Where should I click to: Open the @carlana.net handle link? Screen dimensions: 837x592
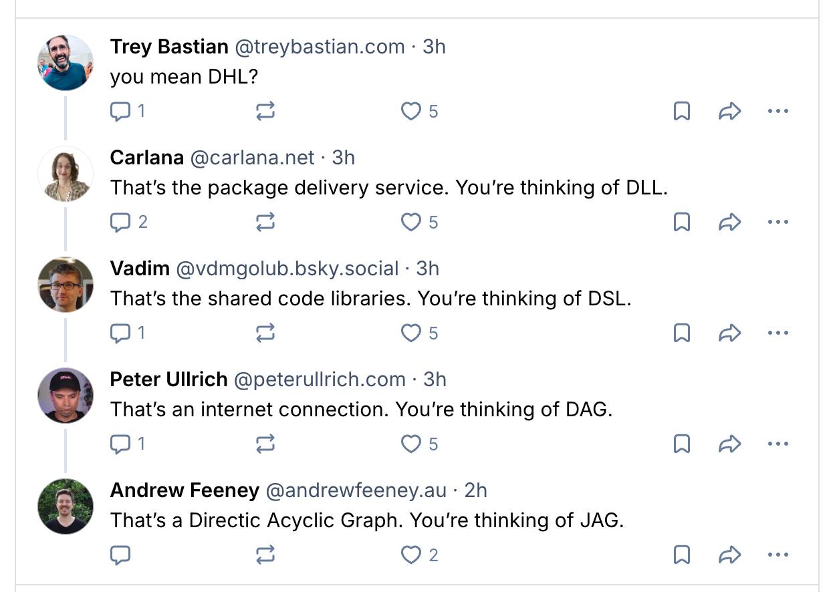click(252, 158)
